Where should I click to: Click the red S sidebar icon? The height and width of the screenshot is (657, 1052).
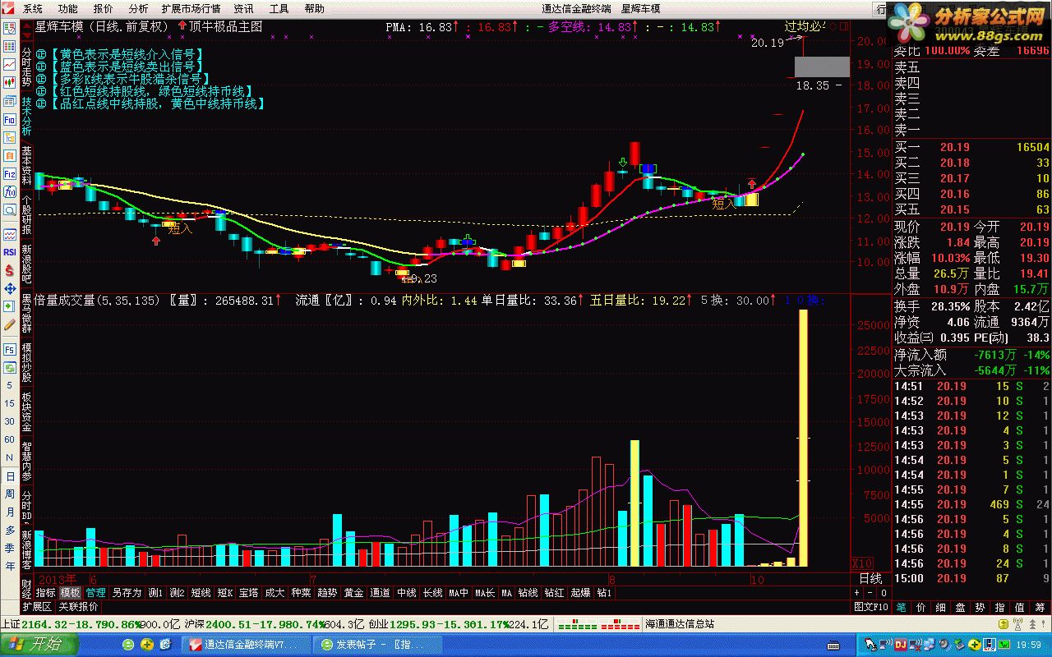tap(9, 271)
